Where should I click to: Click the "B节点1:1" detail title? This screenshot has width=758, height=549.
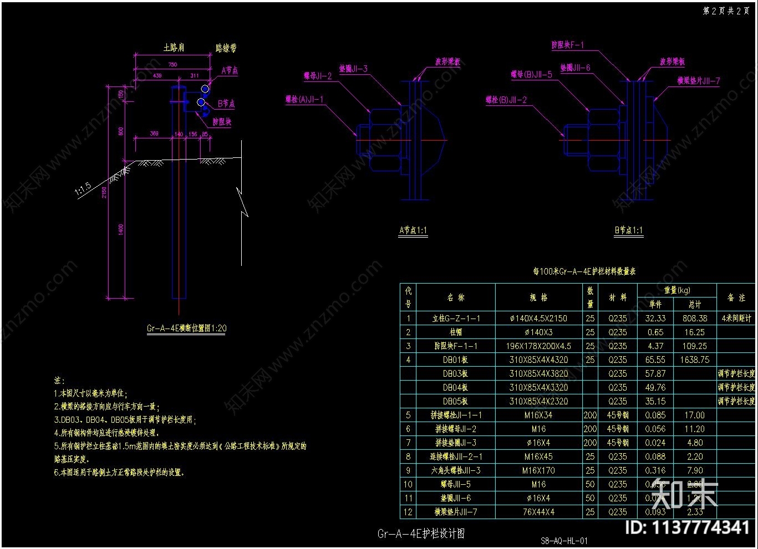[629, 230]
